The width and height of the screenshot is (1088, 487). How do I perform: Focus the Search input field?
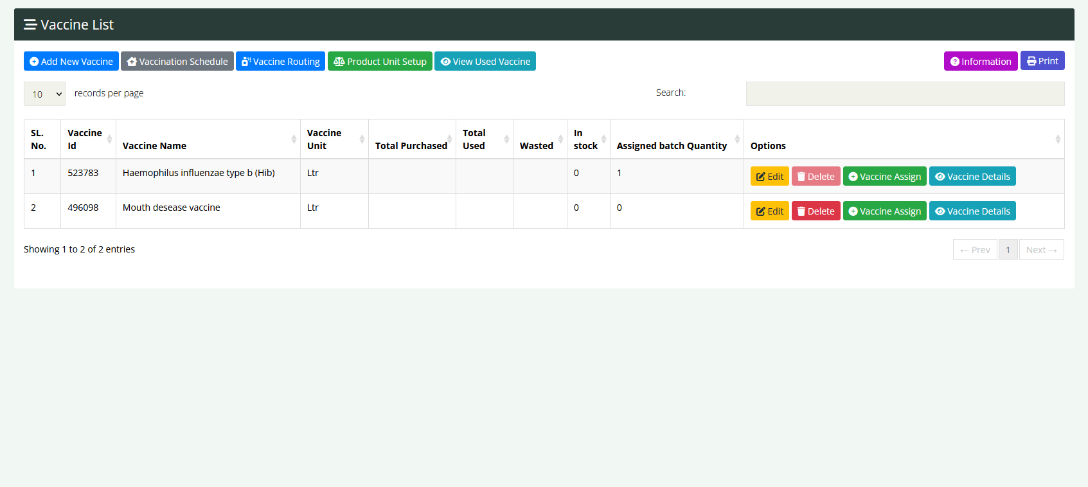[x=904, y=94]
